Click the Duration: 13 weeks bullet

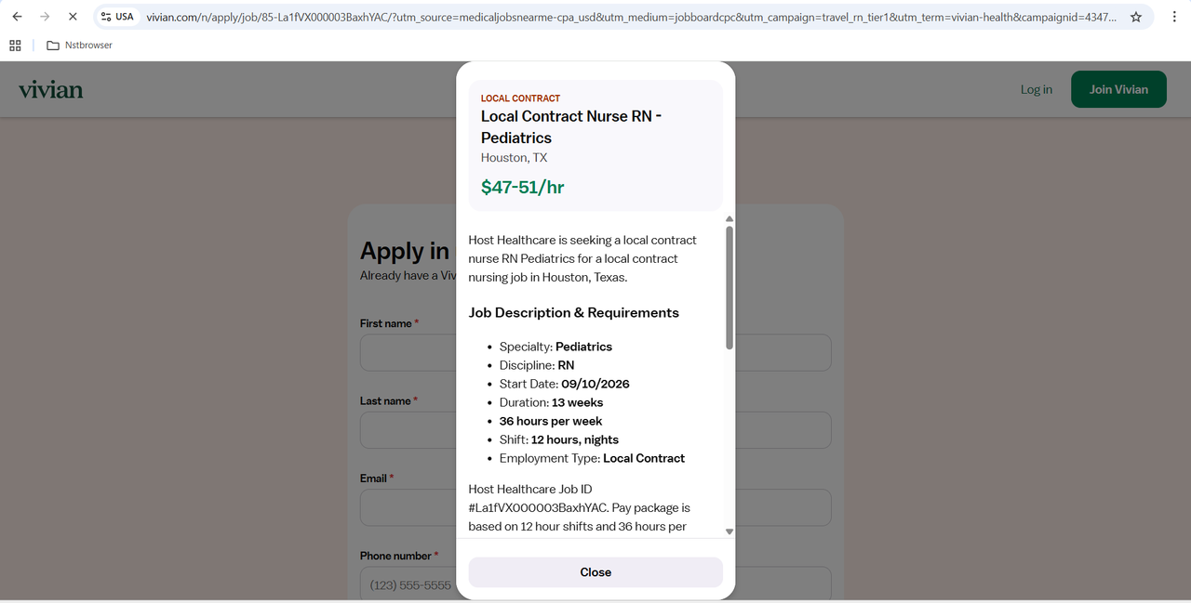pyautogui.click(x=551, y=402)
